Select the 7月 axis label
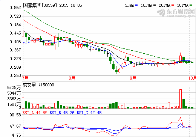This screenshot has width=196, height=137. (26, 78)
